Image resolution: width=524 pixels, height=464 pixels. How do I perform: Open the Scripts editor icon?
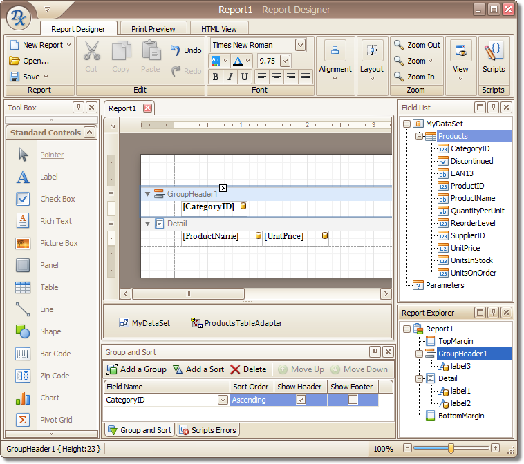(494, 50)
